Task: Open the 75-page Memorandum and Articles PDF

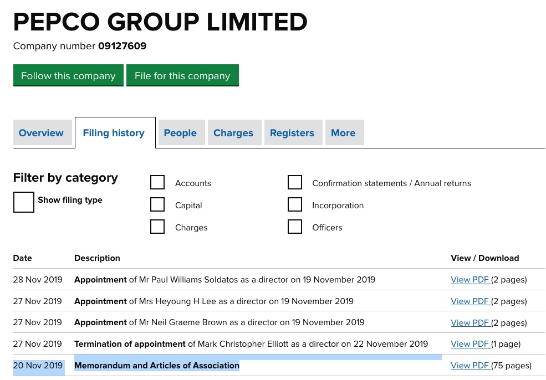Action: tap(469, 365)
